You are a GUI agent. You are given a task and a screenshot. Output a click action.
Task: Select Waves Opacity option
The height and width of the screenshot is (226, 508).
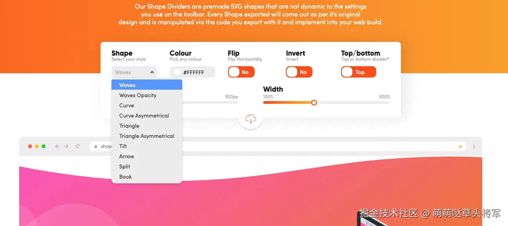pyautogui.click(x=147, y=95)
